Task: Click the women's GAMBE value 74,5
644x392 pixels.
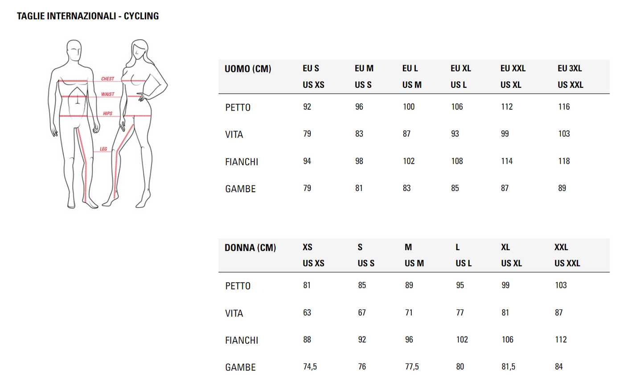Action: point(310,367)
